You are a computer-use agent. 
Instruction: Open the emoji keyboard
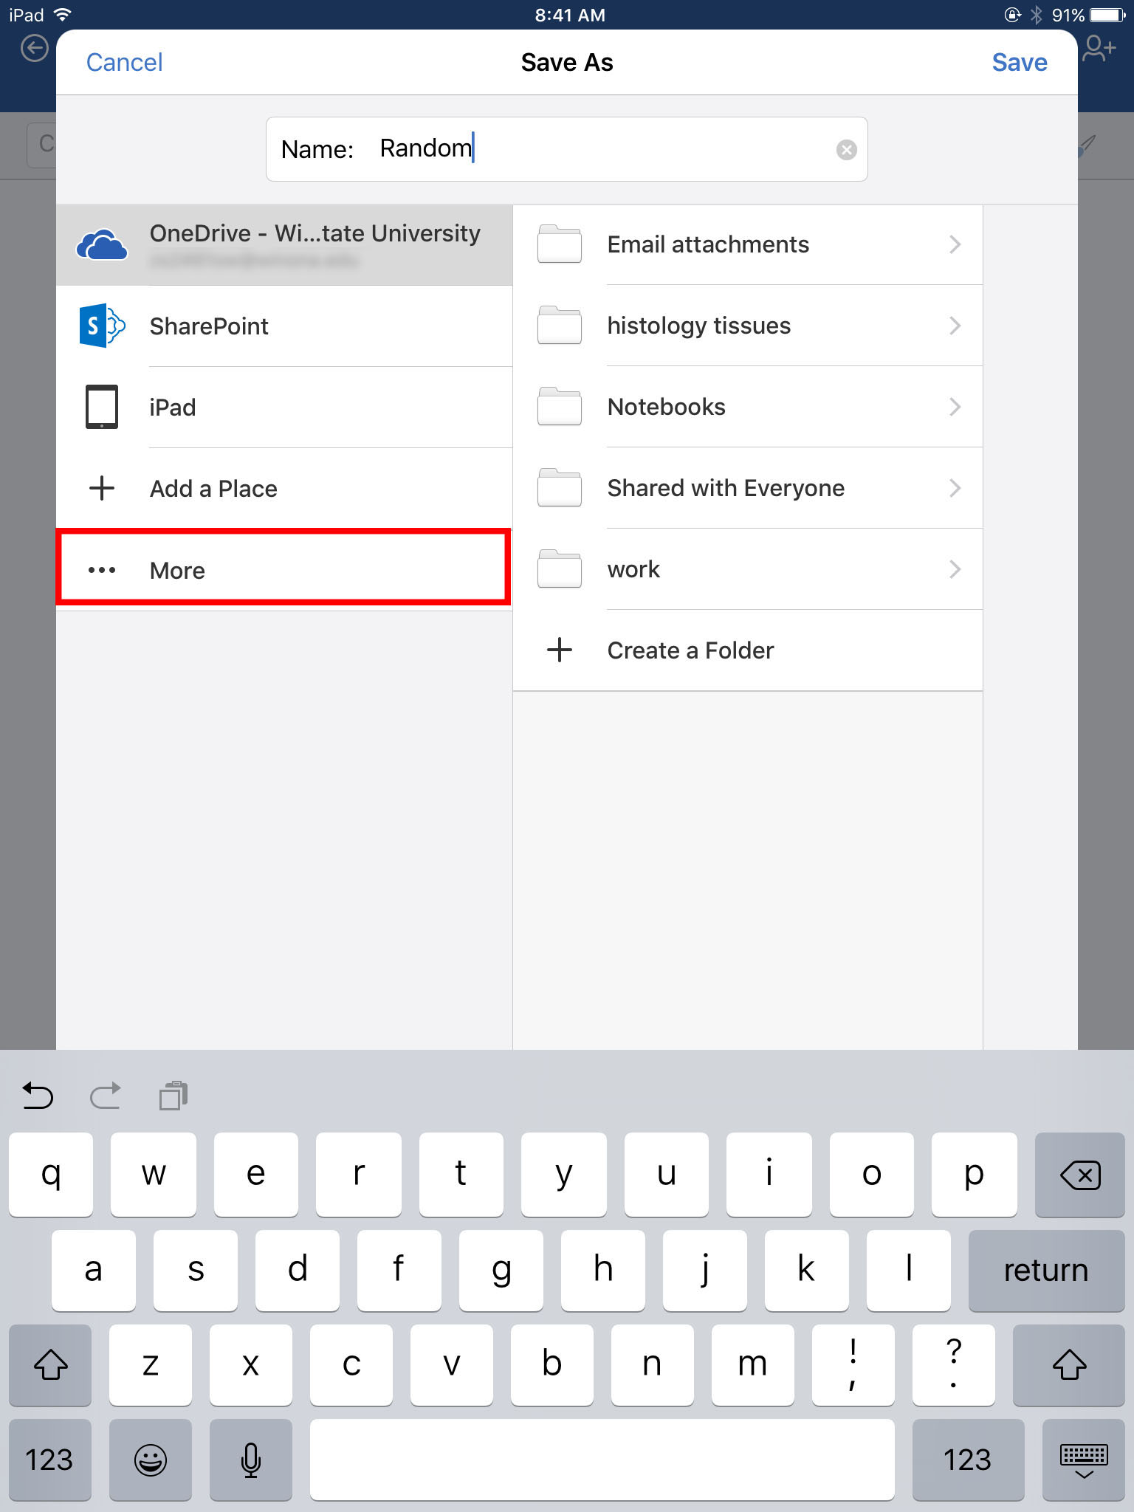[151, 1460]
